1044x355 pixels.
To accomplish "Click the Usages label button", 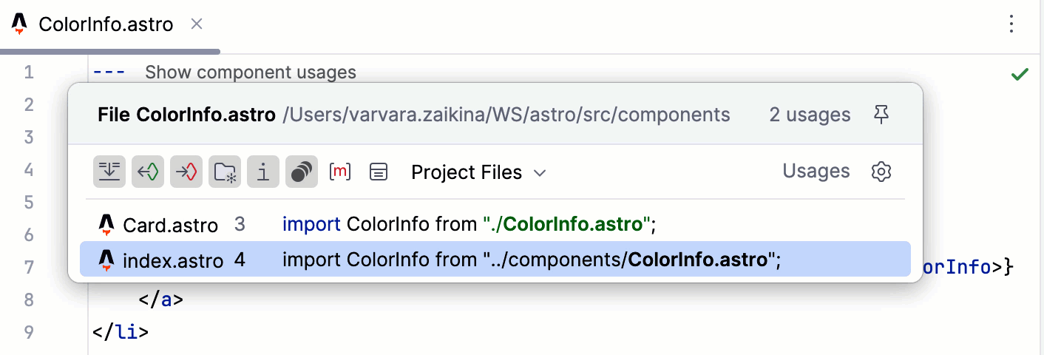I will click(816, 172).
